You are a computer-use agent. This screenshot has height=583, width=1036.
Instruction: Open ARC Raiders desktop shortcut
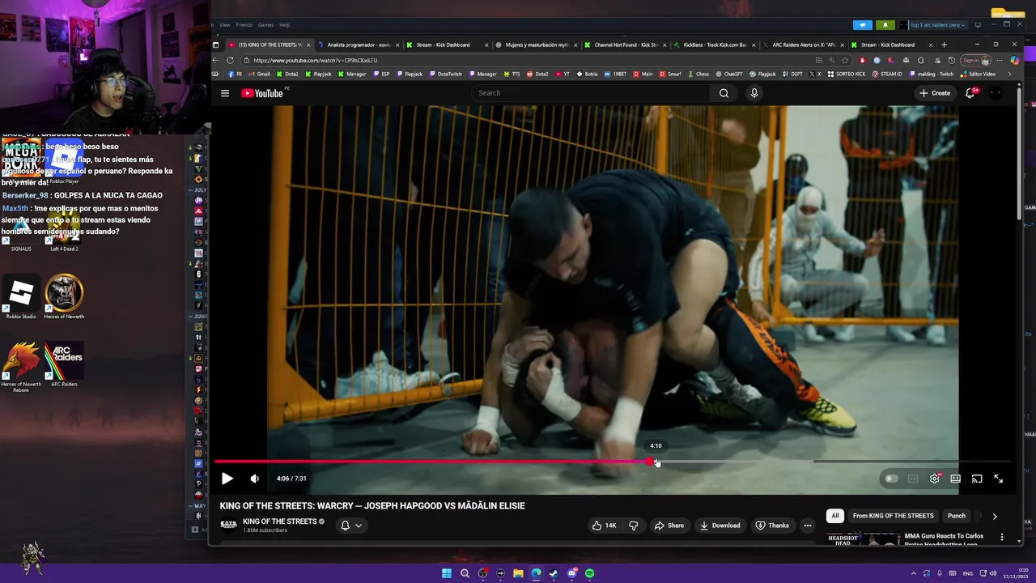click(x=64, y=363)
